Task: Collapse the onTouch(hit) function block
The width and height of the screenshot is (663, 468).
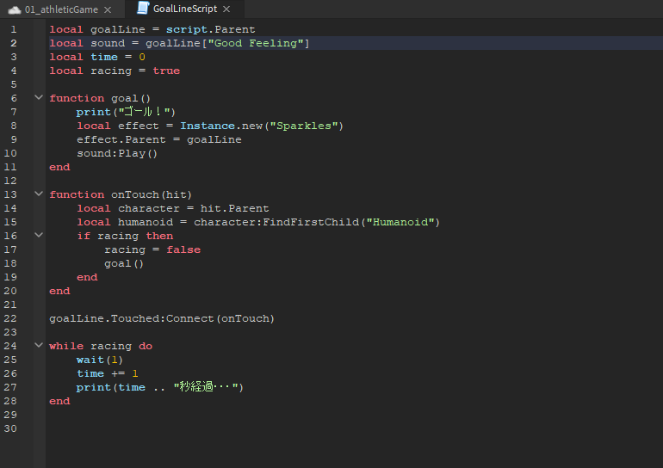Action: (x=39, y=194)
